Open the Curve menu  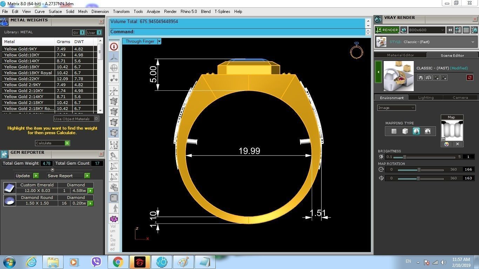coord(40,12)
